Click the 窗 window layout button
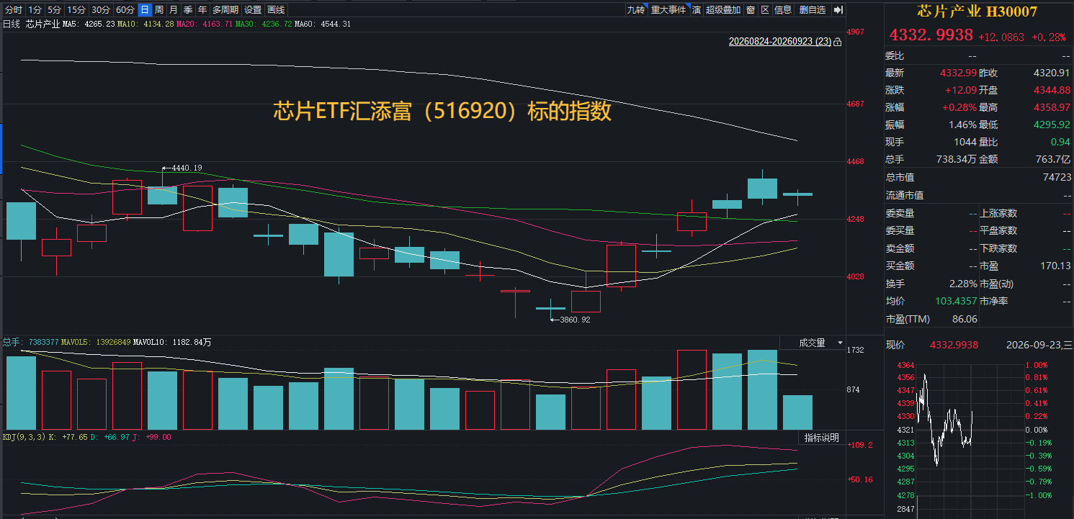Viewport: 1074px width, 519px height. click(751, 10)
